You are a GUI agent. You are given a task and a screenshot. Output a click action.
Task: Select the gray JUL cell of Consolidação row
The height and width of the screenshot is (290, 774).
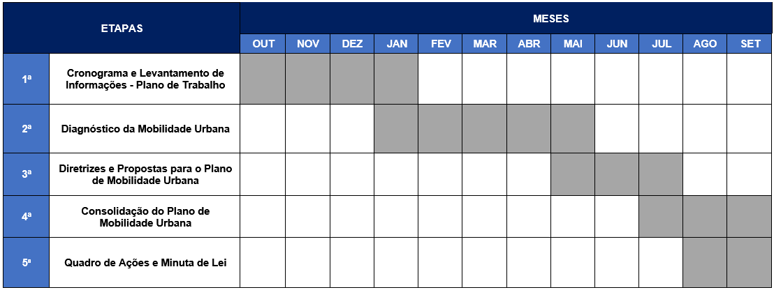661,217
